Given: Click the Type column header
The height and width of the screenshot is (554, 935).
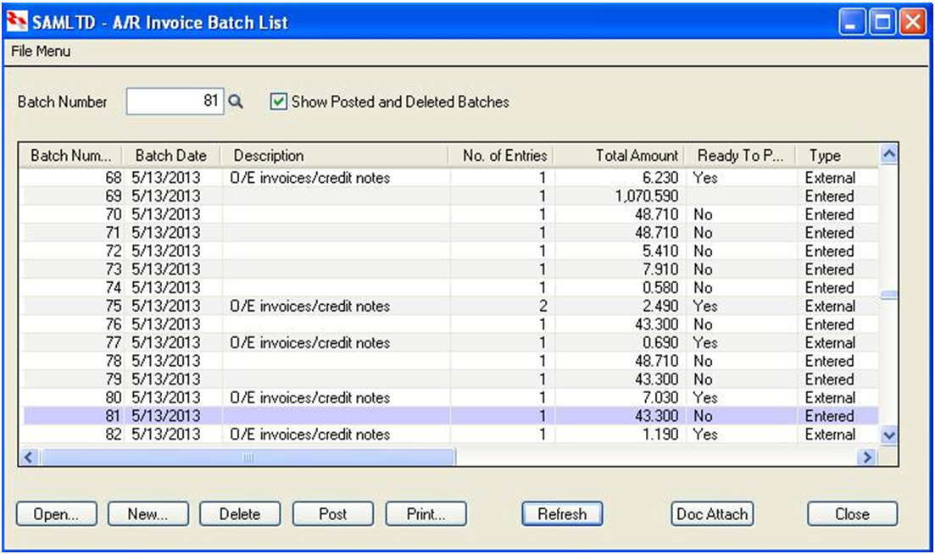Looking at the screenshot, I should pos(838,156).
